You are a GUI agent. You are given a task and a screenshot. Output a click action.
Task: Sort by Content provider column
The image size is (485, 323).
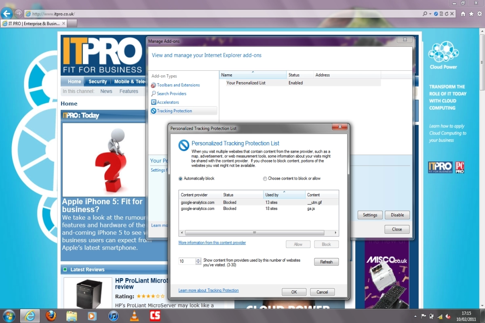200,195
